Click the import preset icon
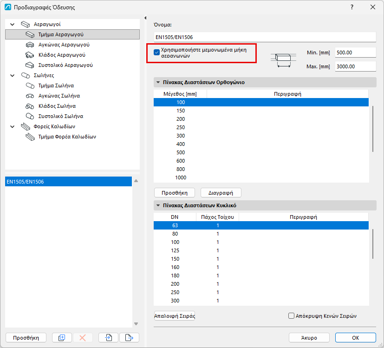The width and height of the screenshot is (384, 348). 108,338
